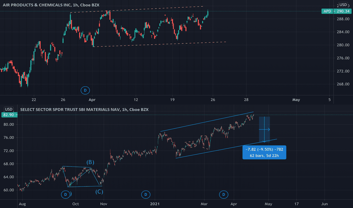This screenshot has width=353, height=208.
Task: Click the 68.00 price axis label
Action: [9, 164]
